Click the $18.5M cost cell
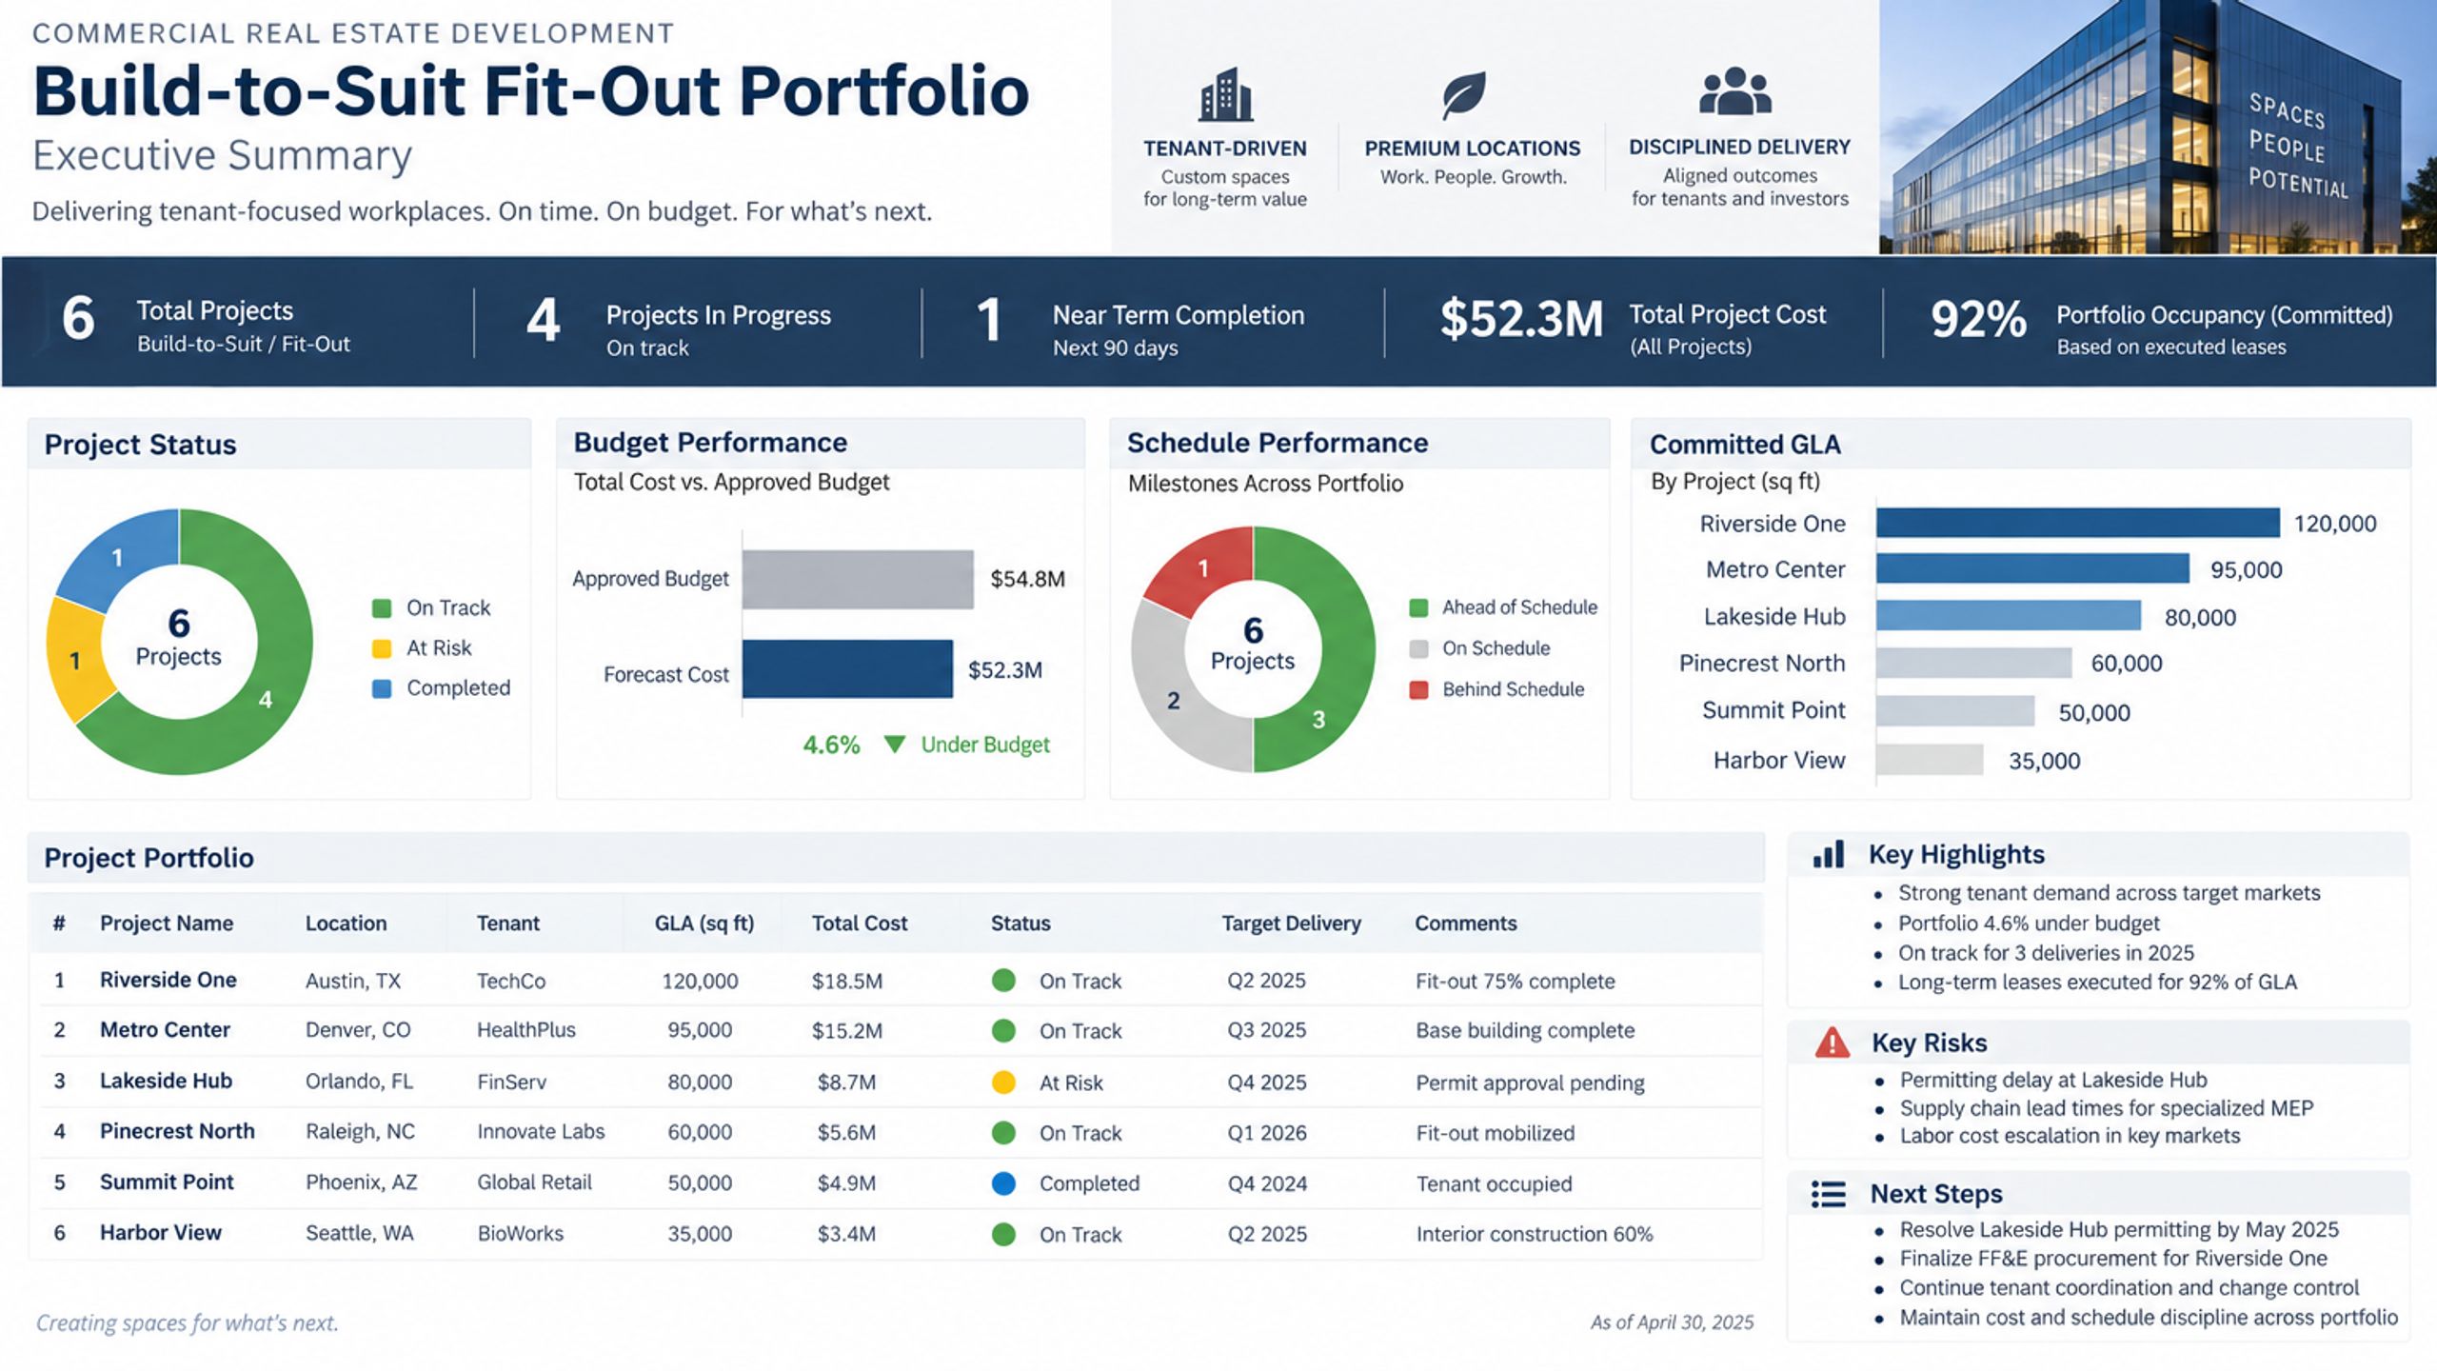Image resolution: width=2437 pixels, height=1371 pixels. [x=847, y=981]
